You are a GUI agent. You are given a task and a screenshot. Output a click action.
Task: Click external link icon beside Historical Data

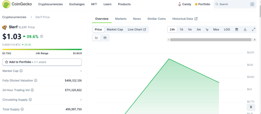(196, 19)
